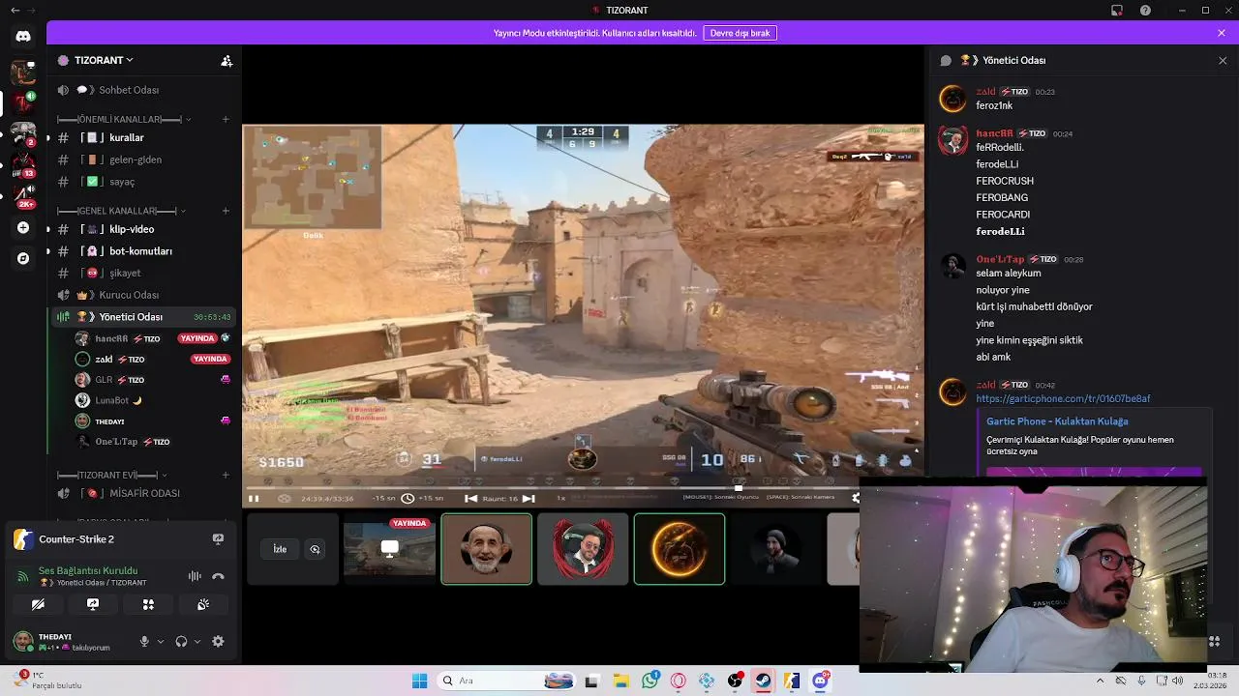Image resolution: width=1239 pixels, height=696 pixels.
Task: Click previous round skip icon in replay
Action: (x=470, y=498)
